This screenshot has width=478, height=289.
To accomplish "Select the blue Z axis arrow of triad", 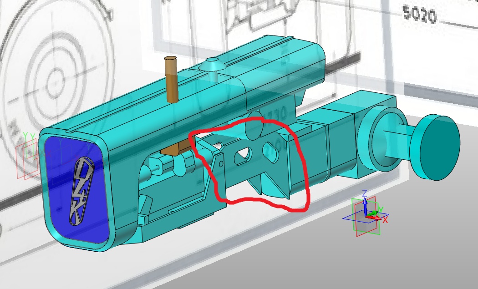I will [x=365, y=207].
